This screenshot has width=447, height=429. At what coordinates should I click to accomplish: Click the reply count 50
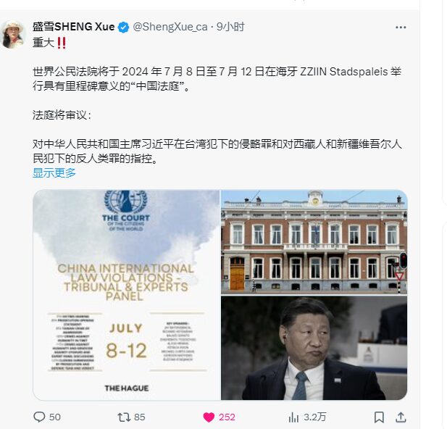55,417
